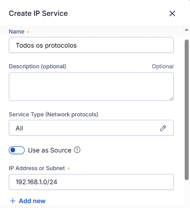The width and height of the screenshot is (190, 208).
Task: Open the Service Type field showing All
Action: pyautogui.click(x=91, y=128)
